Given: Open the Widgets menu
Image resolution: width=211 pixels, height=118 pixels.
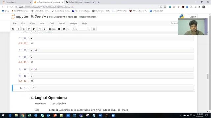Looking at the screenshot, I should coord(74,23).
